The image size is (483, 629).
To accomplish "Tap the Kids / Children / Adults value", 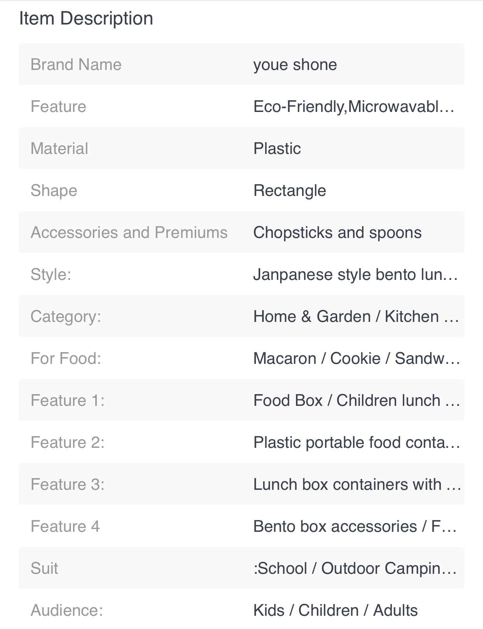I will [335, 610].
